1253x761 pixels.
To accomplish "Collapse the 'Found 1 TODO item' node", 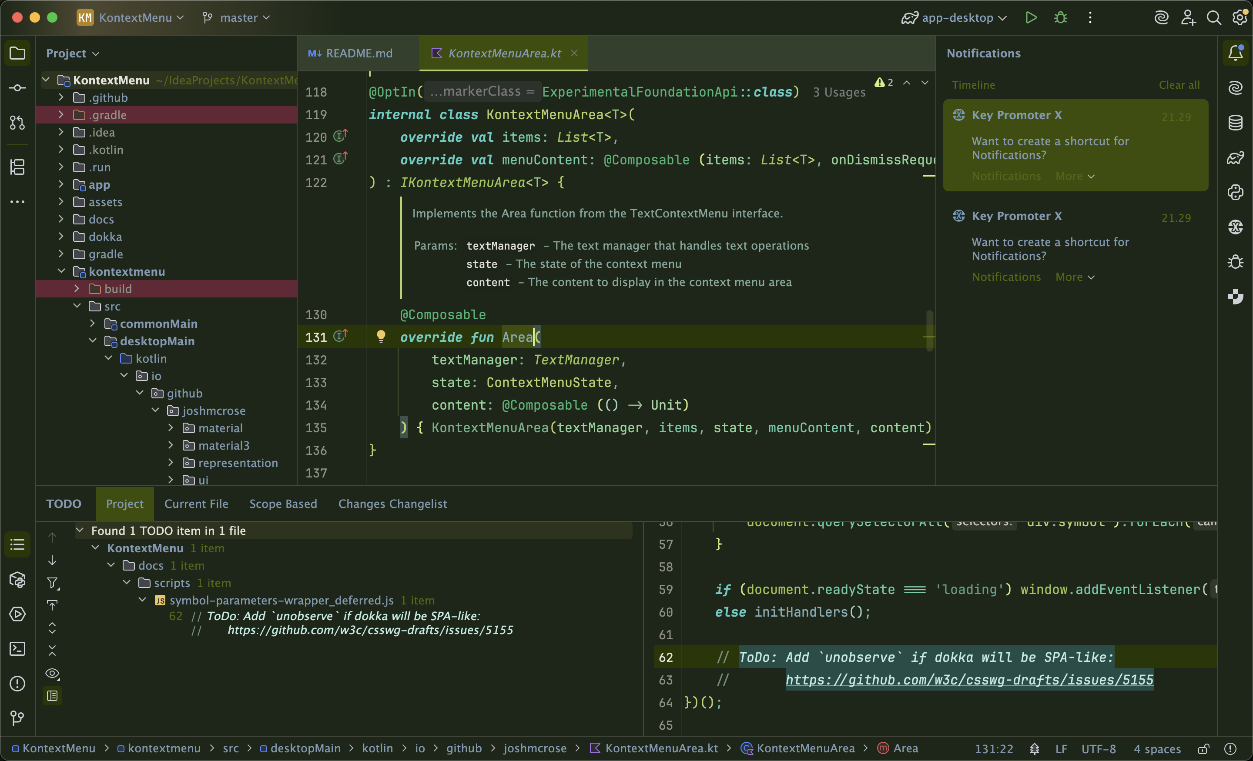I will (80, 530).
